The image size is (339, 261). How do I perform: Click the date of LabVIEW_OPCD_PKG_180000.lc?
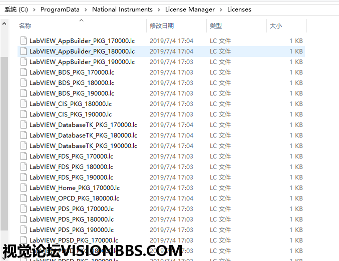(171, 198)
